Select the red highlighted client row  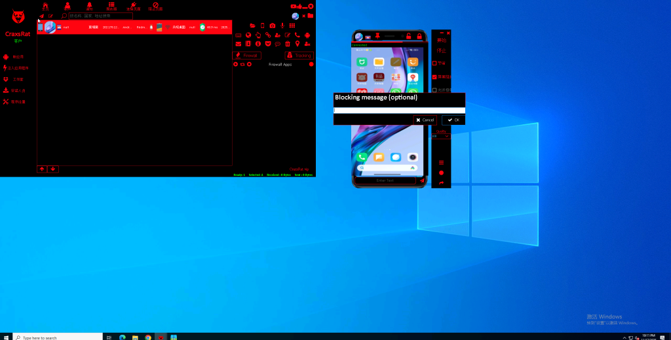tap(134, 27)
